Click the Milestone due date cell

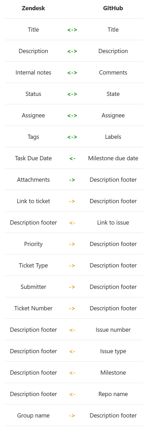(113, 158)
